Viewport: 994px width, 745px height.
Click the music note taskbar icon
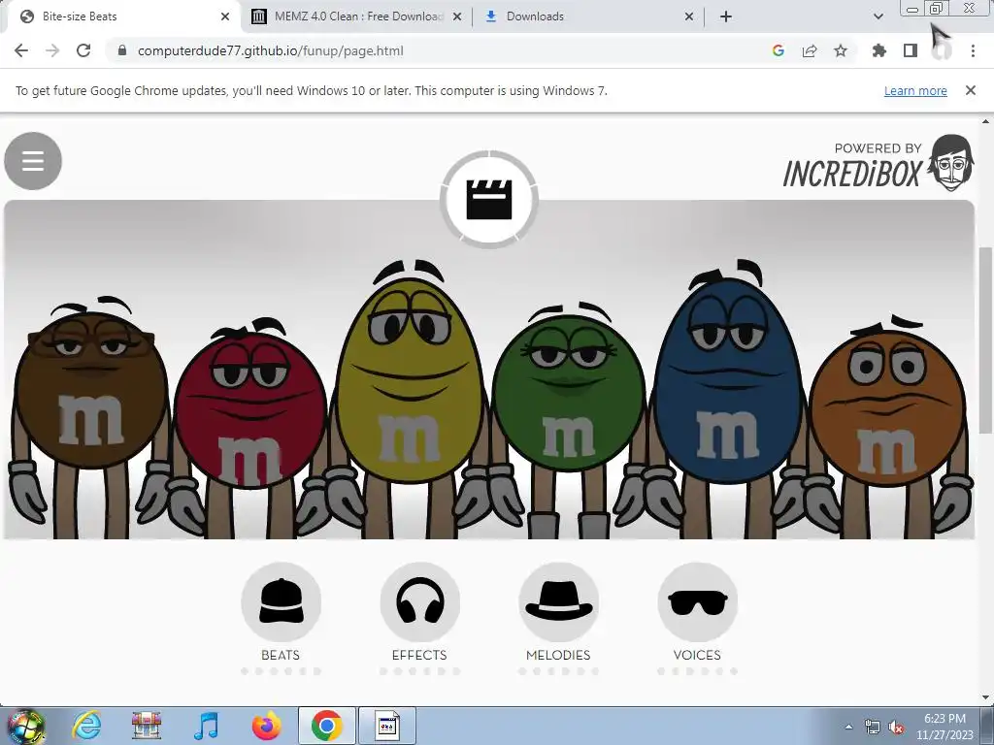tap(206, 726)
